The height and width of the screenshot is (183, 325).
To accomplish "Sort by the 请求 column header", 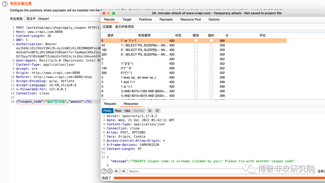I will [x=110, y=35].
